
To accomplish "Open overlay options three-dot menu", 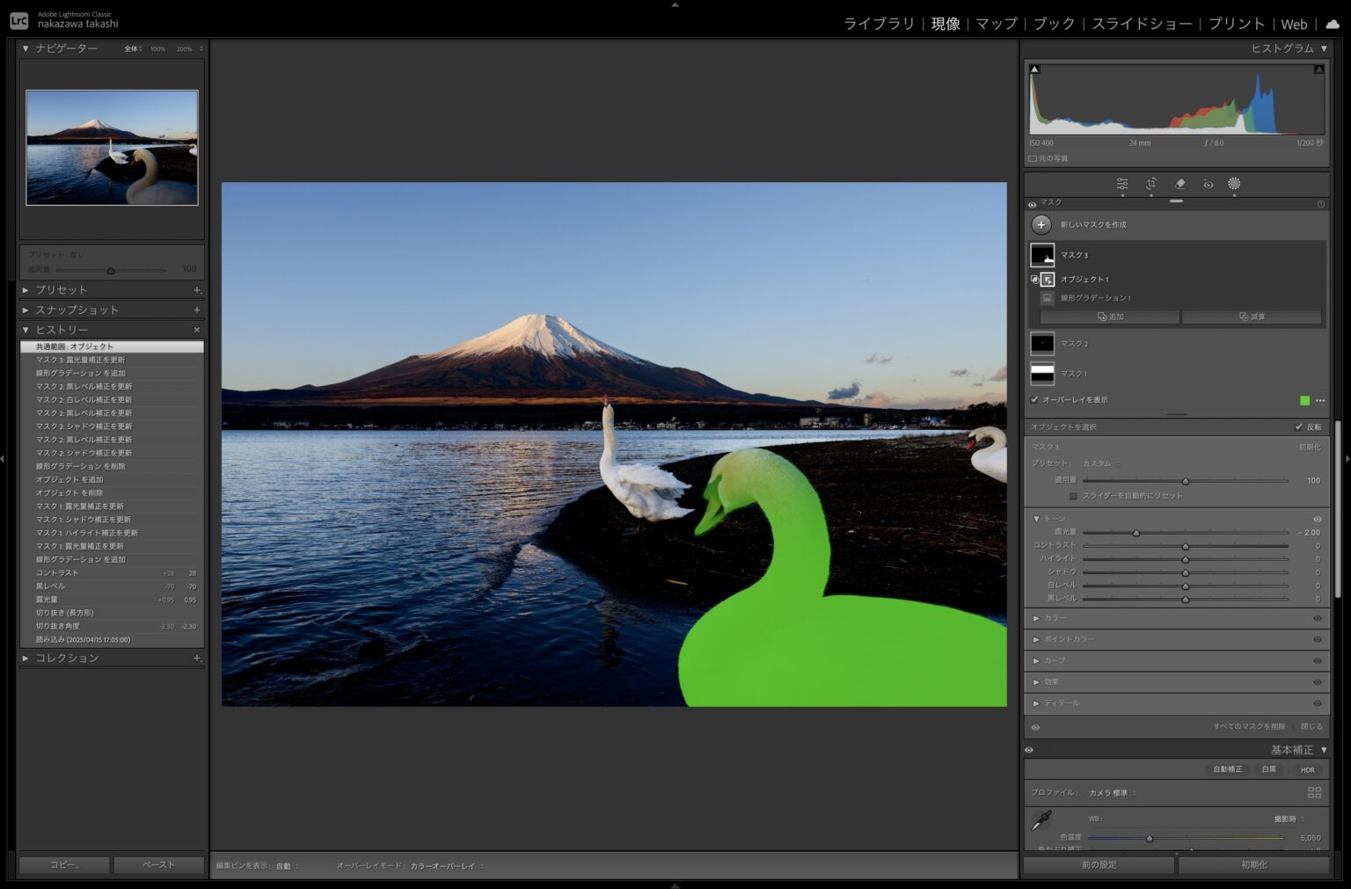I will point(1320,401).
